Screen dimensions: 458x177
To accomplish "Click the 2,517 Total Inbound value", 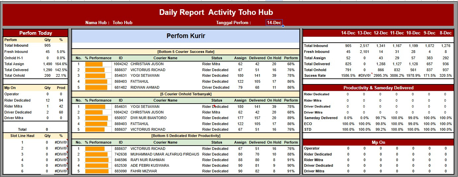I will click(364, 46).
